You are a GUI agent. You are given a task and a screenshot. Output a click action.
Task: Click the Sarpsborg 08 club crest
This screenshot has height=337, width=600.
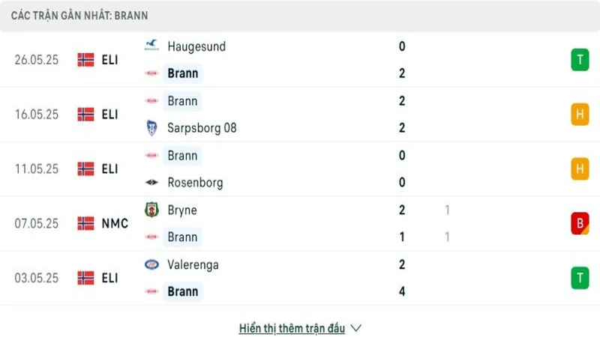(x=151, y=127)
